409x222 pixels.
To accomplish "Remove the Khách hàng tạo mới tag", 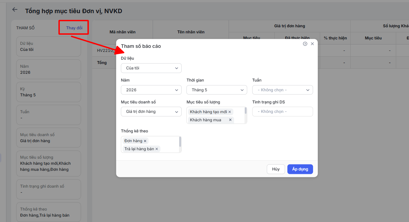I will [230, 112].
